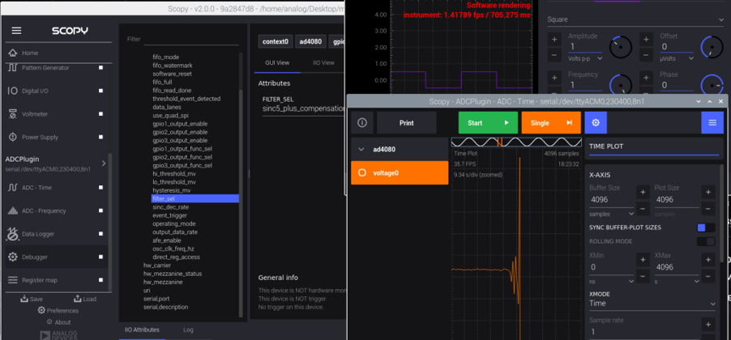This screenshot has height=340, width=731.
Task: Toggle the Rolling Mode switch
Action: pos(705,241)
